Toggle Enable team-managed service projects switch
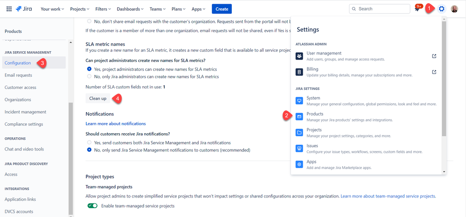 pos(92,206)
